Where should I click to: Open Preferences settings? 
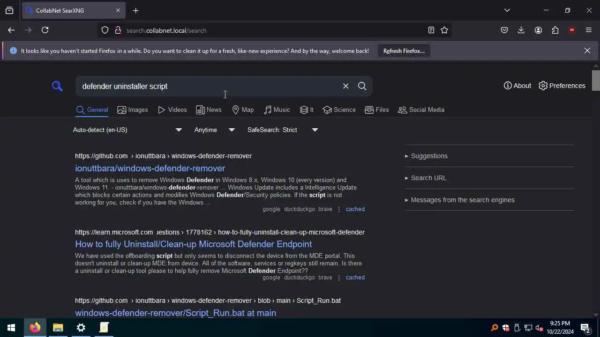click(562, 86)
